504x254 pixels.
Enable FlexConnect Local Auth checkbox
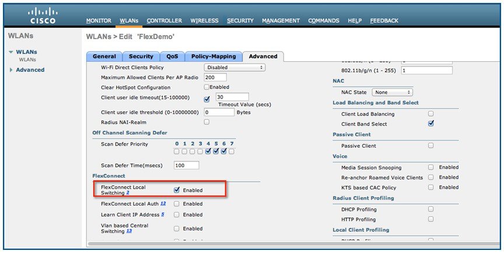[177, 203]
